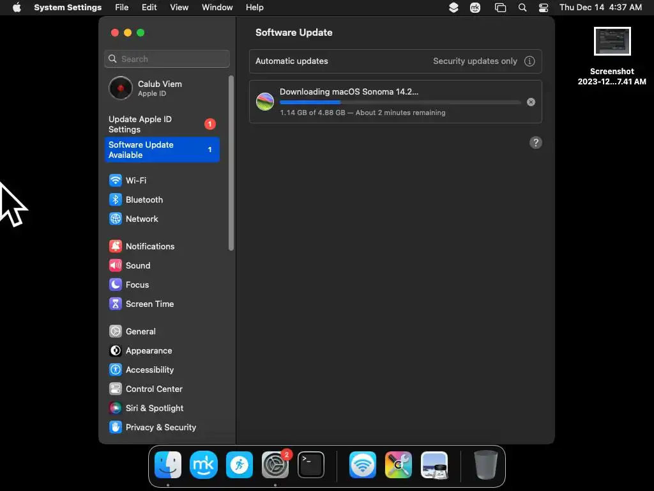The height and width of the screenshot is (491, 654).
Task: Open Finder from the Dock
Action: (168, 465)
